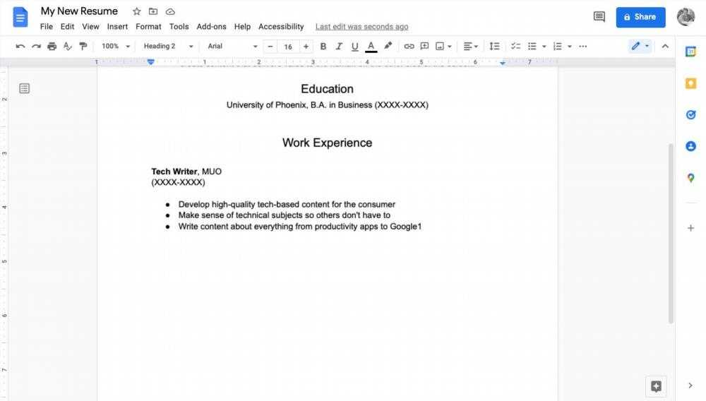Click the Insert link icon
Image resolution: width=706 pixels, height=401 pixels.
409,47
